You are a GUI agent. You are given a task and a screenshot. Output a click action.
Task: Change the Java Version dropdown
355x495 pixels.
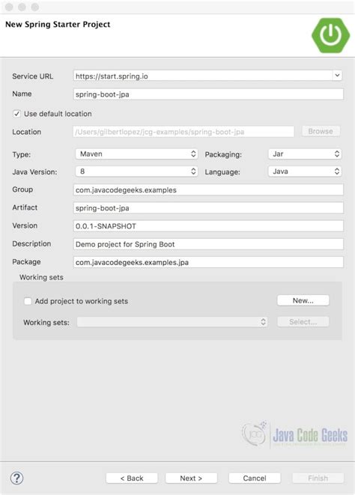click(x=136, y=171)
